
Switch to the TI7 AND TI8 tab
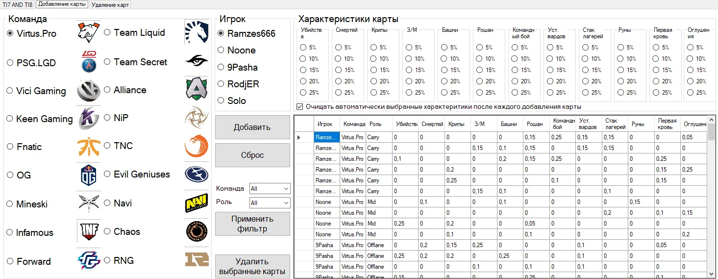18,4
